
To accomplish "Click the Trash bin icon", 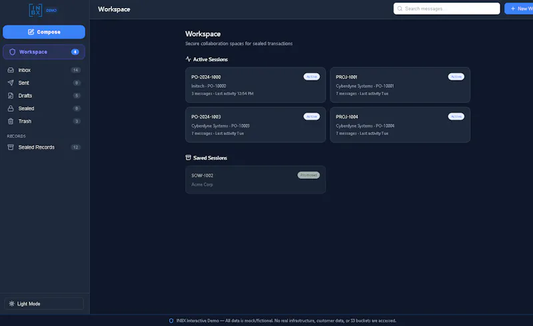I will 11,121.
